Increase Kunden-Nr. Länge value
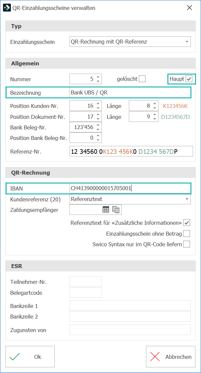Image resolution: width=201 pixels, height=373 pixels. pyautogui.click(x=155, y=103)
